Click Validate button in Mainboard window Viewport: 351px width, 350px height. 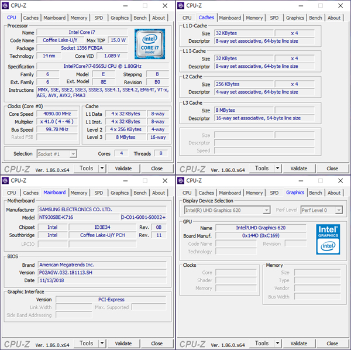pos(123,344)
